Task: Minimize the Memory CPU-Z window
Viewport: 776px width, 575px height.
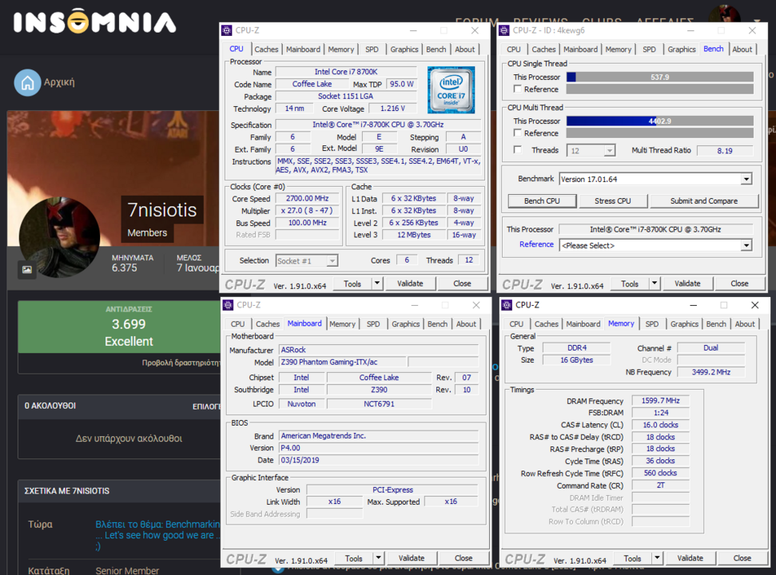Action: pos(694,305)
